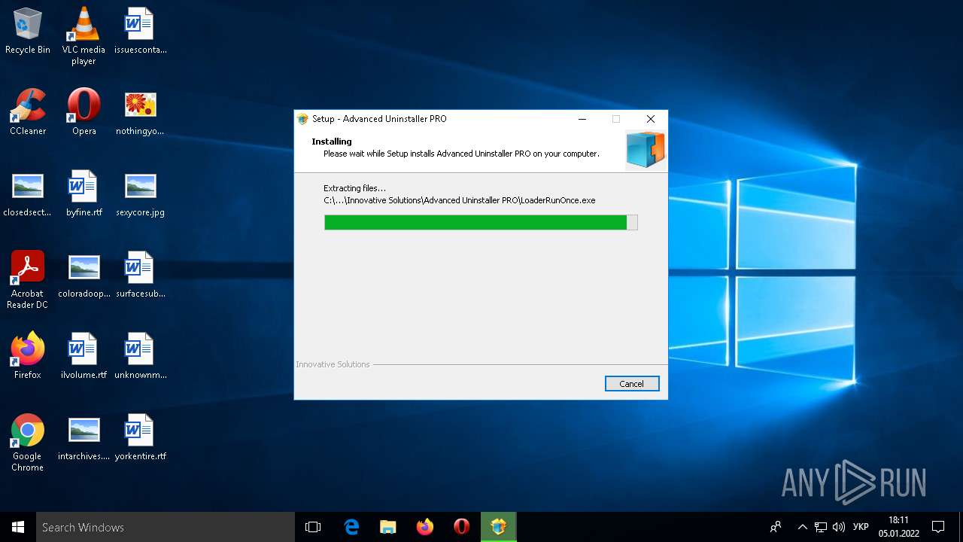Screen dimensions: 963x542
Task: Minimize the Setup window
Action: [582, 119]
